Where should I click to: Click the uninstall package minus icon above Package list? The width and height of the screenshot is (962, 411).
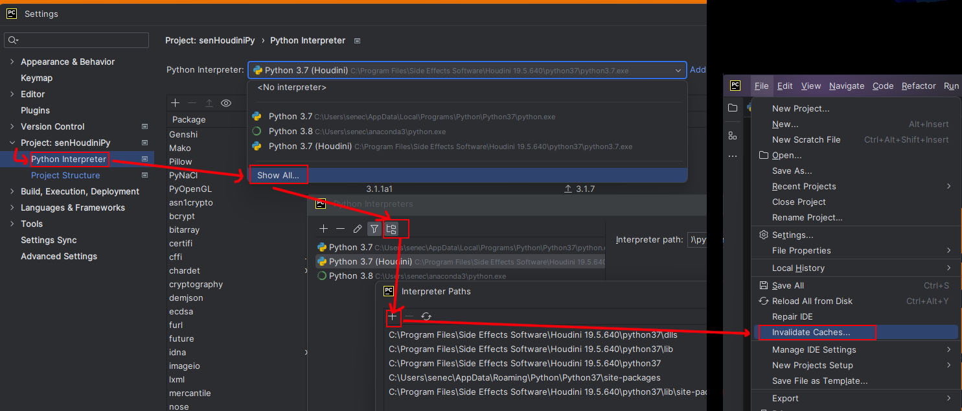pos(192,103)
